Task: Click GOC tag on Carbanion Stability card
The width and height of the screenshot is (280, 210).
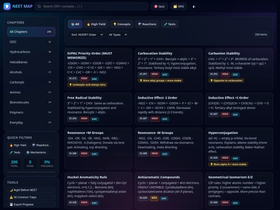Action: pos(235,75)
